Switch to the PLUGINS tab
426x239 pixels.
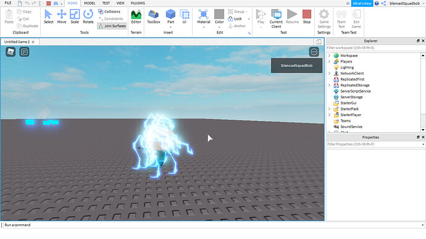coord(138,3)
